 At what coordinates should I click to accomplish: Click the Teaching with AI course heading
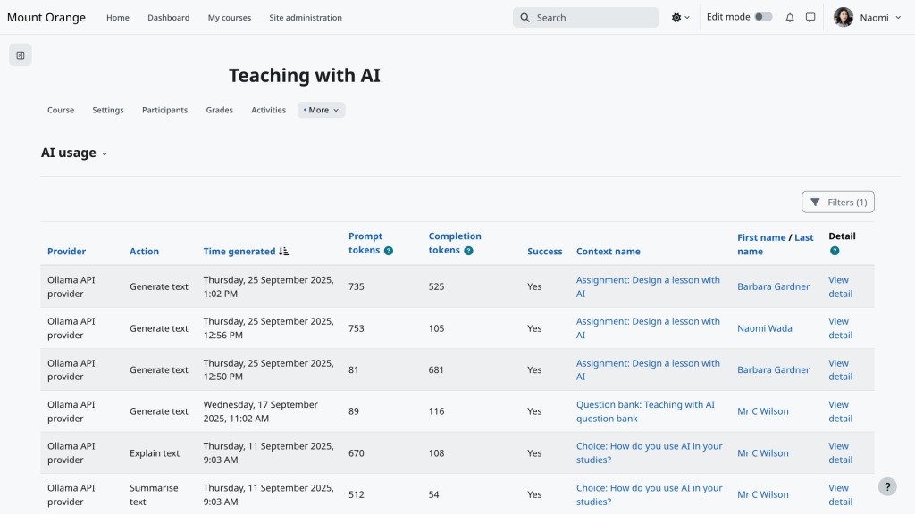pos(304,75)
